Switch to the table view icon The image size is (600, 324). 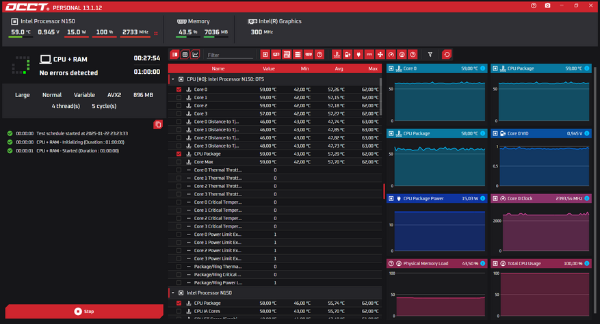[x=185, y=55]
